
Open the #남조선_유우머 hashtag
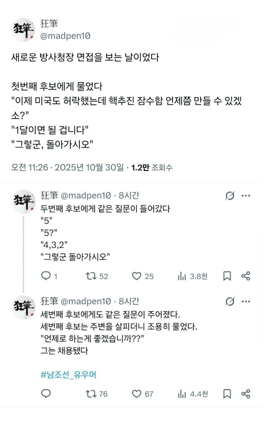pyautogui.click(x=68, y=375)
